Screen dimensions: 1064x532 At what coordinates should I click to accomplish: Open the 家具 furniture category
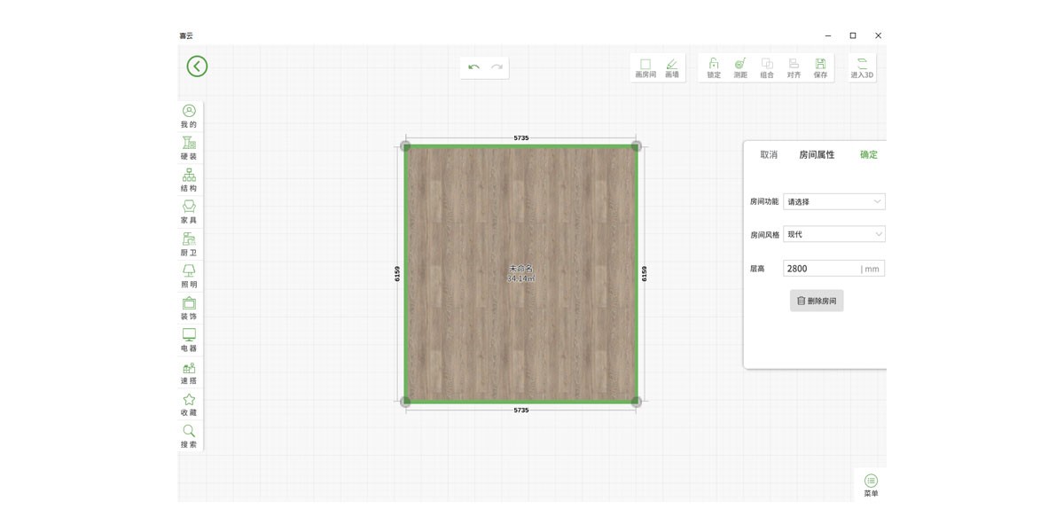point(189,211)
